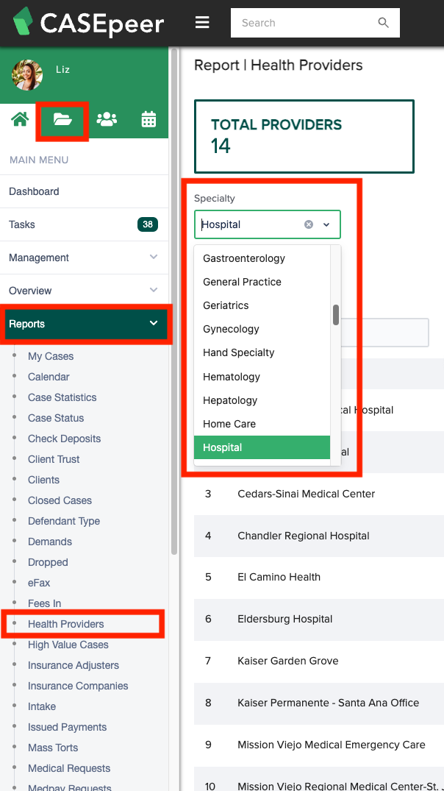The width and height of the screenshot is (444, 791).
Task: Clear the Hospital specialty selection
Action: point(309,224)
